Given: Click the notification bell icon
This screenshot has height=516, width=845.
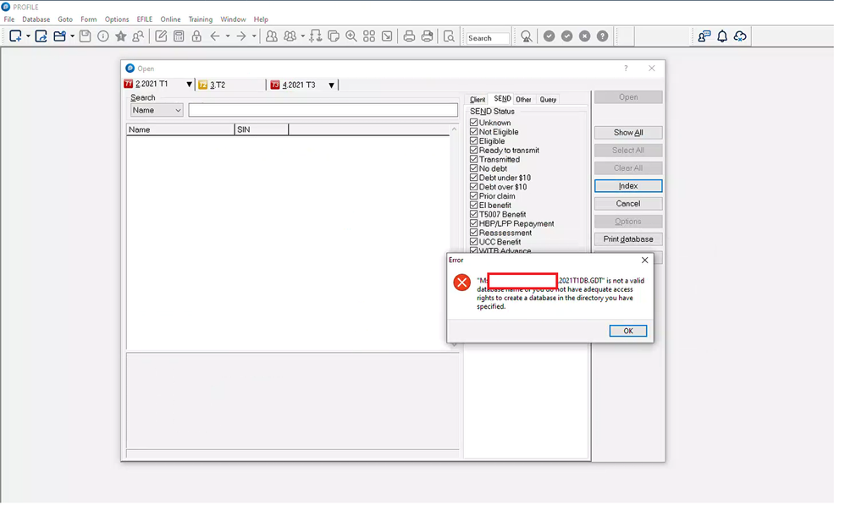Looking at the screenshot, I should pyautogui.click(x=722, y=36).
